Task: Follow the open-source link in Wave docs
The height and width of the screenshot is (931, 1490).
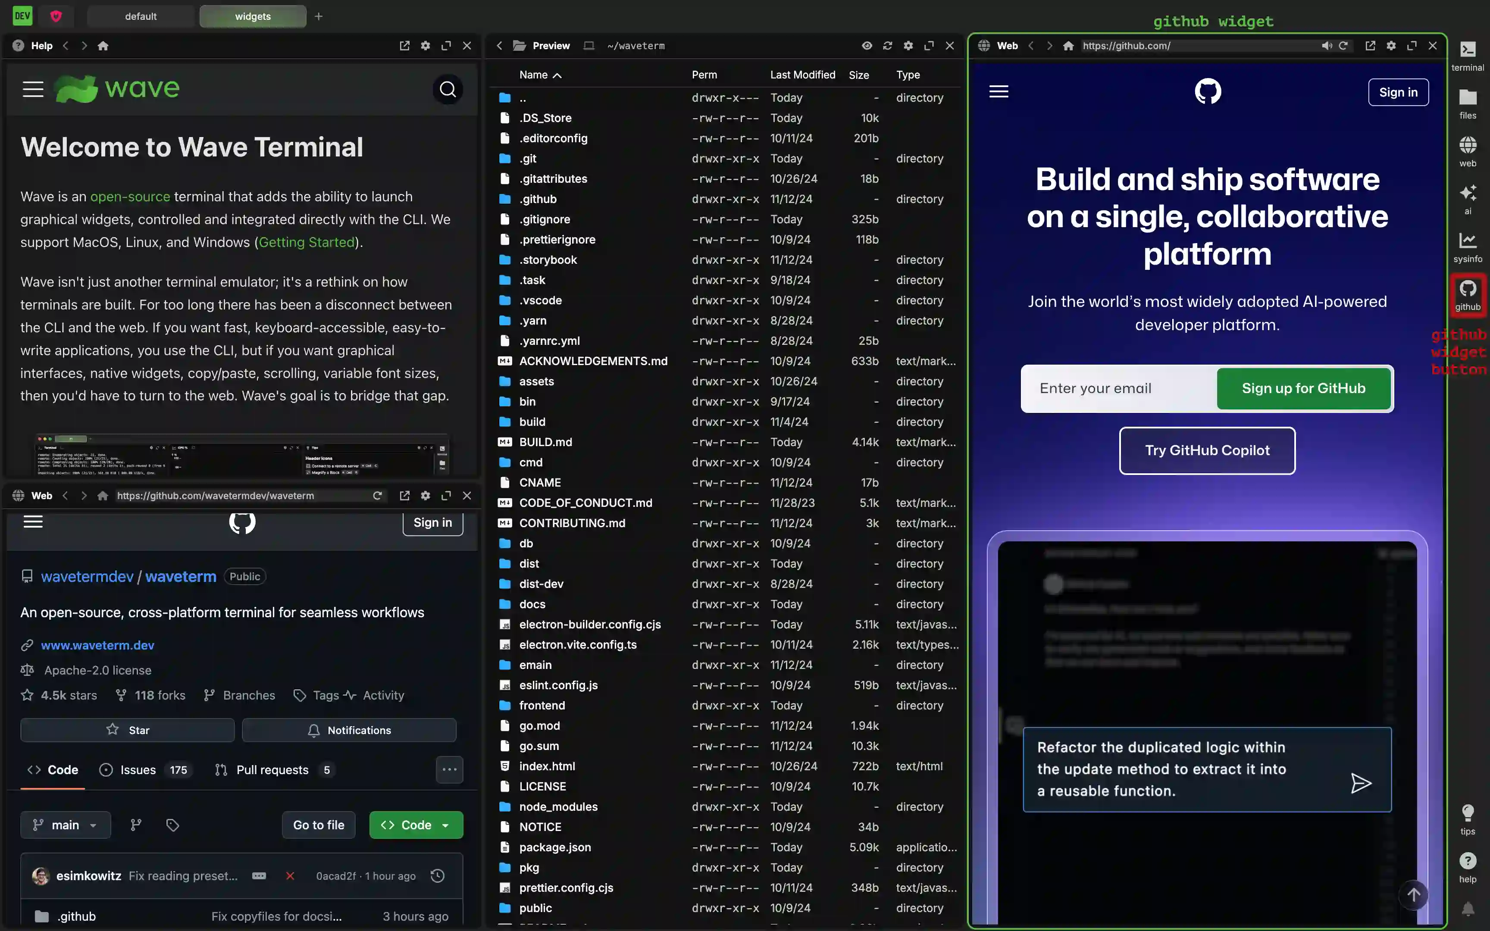Action: (130, 197)
